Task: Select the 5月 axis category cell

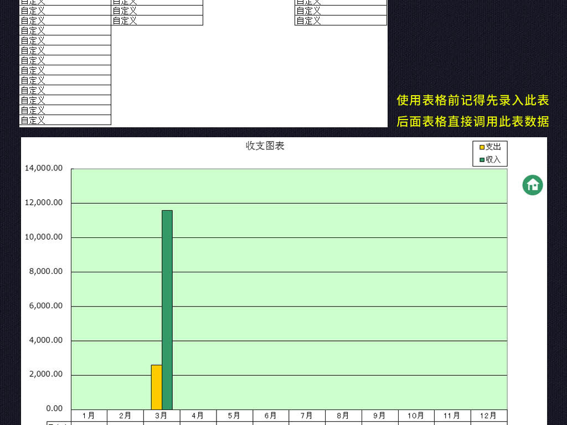Action: click(234, 416)
